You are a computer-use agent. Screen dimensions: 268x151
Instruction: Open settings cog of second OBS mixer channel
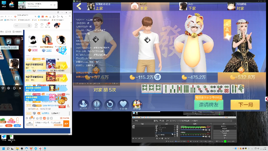[x=209, y=137]
